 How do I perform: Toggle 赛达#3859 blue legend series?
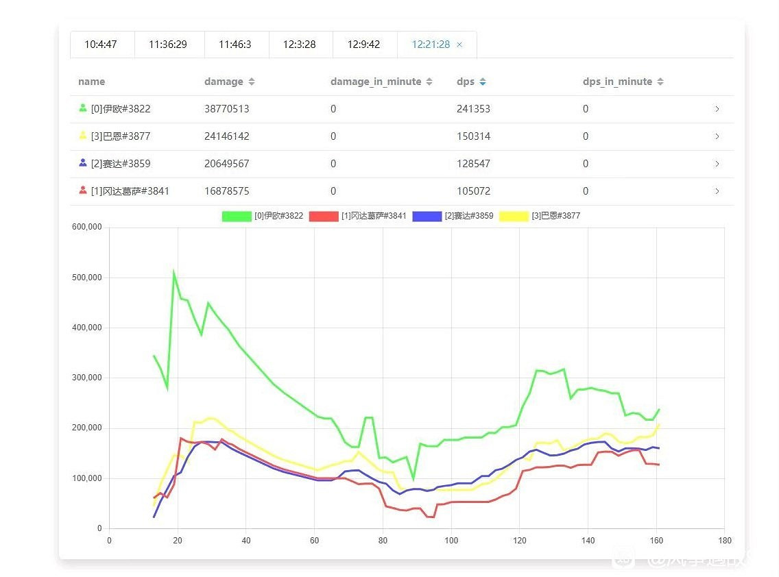coord(427,216)
